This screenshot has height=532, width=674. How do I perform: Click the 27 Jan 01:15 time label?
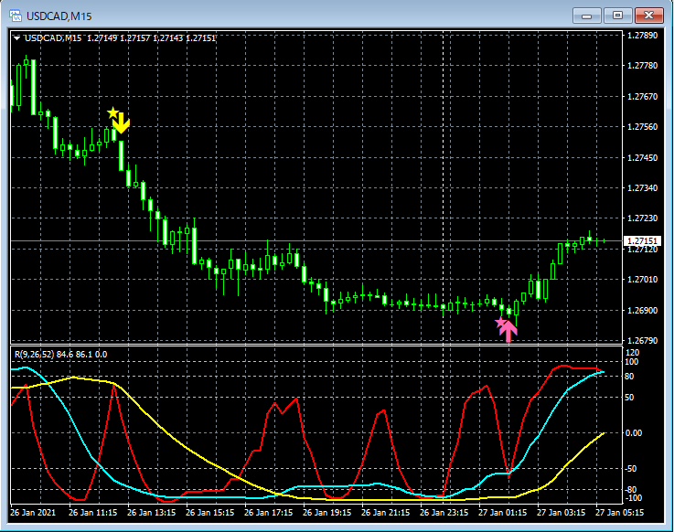pyautogui.click(x=502, y=512)
